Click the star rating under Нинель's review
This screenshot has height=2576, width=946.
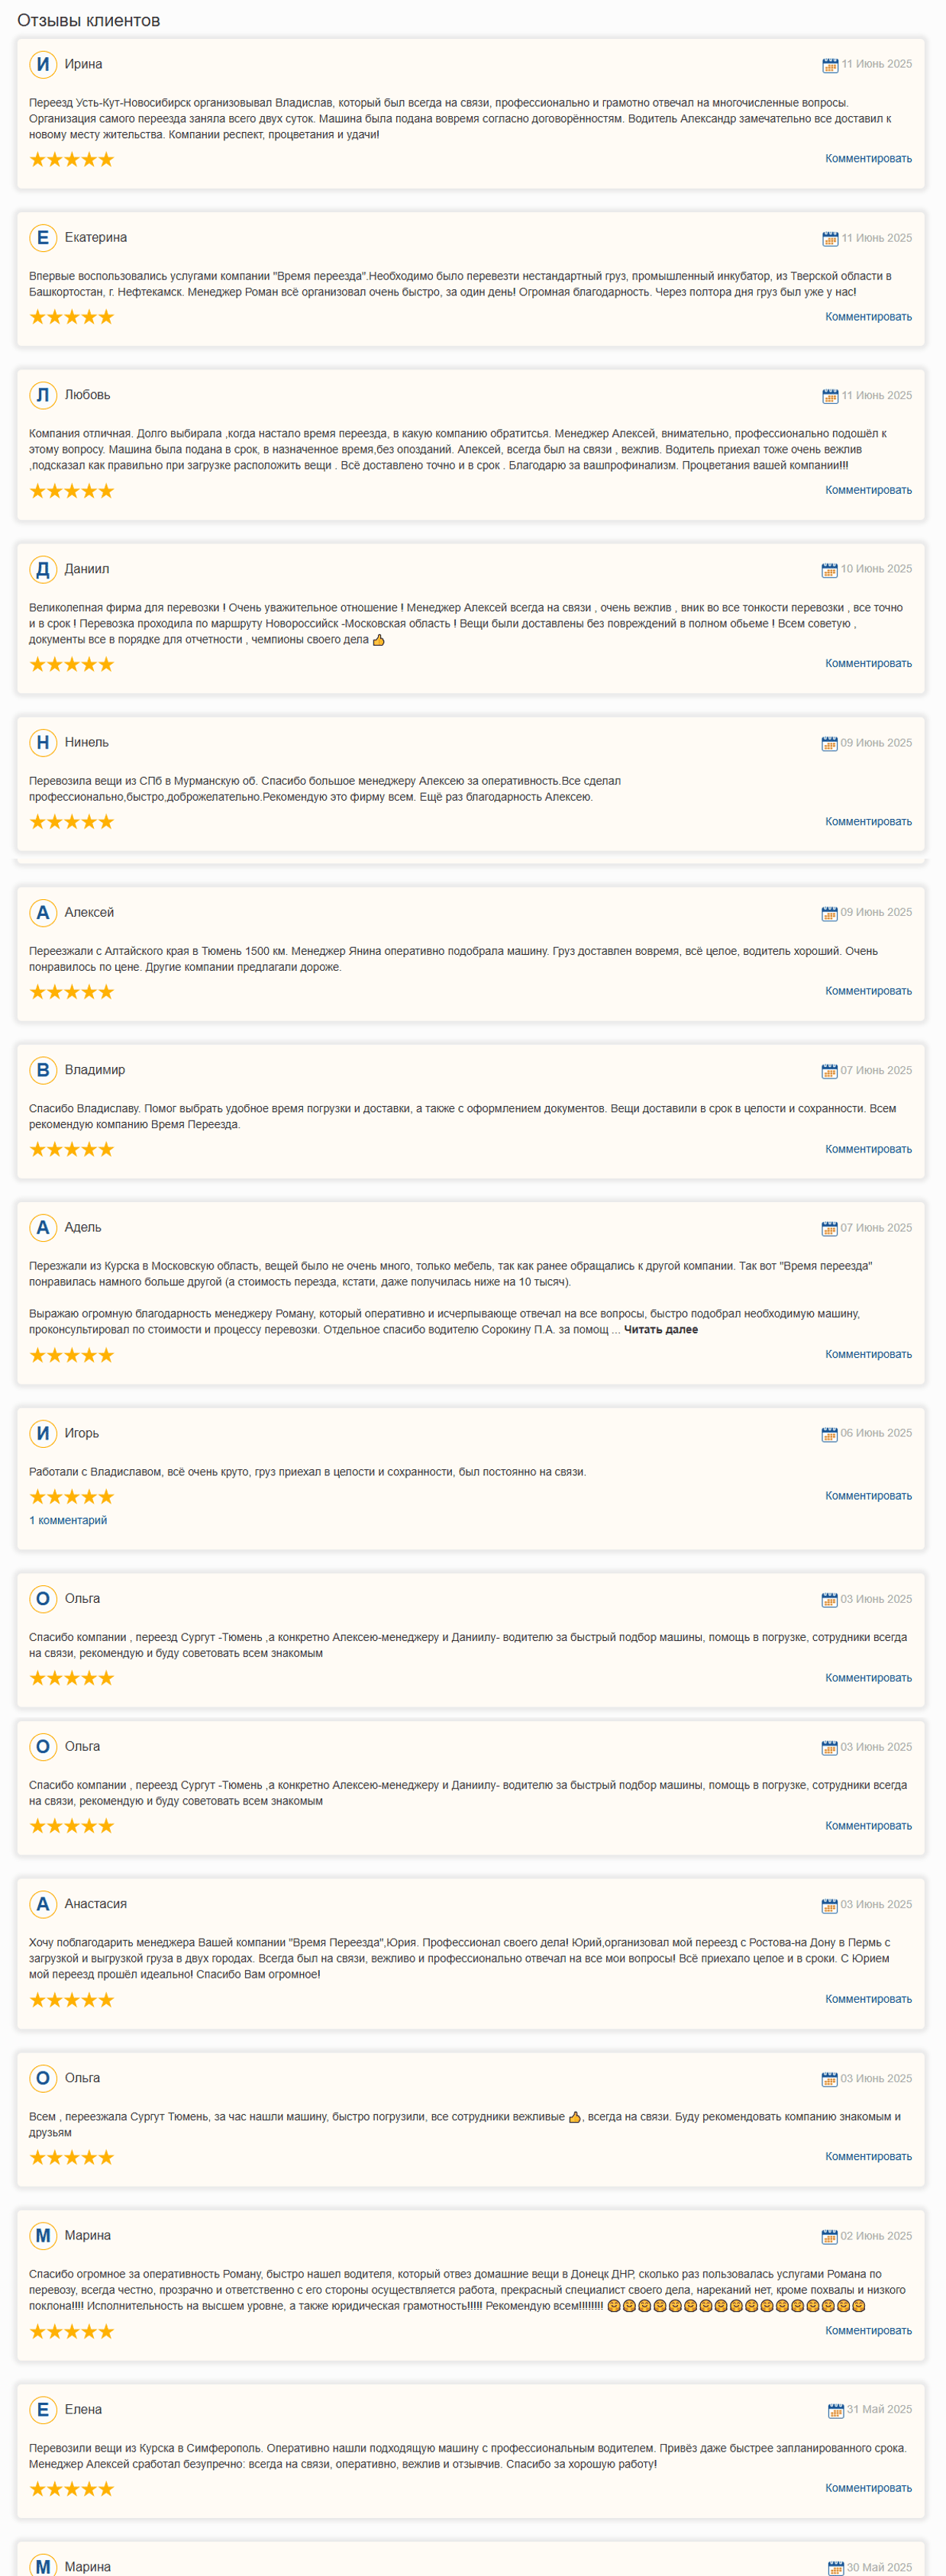[x=72, y=822]
